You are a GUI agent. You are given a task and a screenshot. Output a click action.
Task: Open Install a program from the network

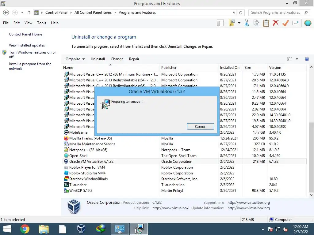(30, 66)
